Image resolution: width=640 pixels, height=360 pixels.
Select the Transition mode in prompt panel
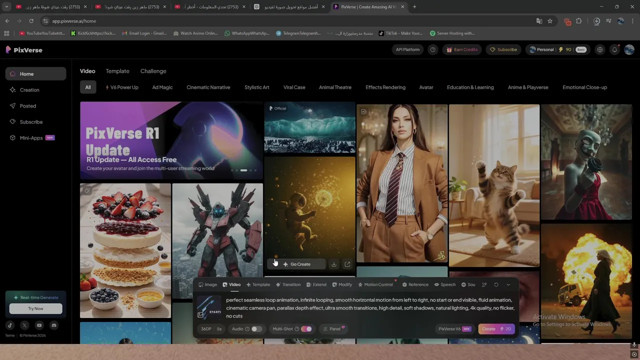tap(288, 284)
